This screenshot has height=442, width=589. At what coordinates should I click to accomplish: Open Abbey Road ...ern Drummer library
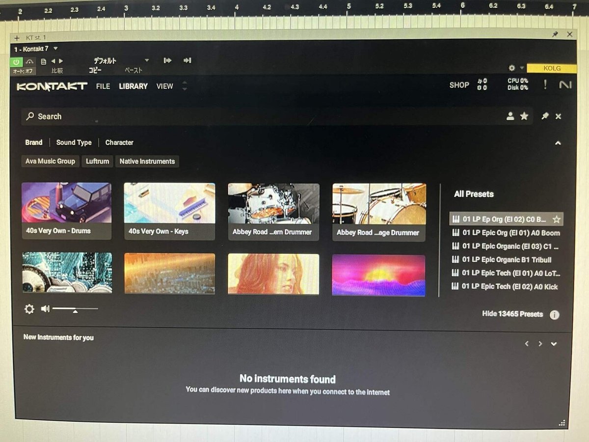click(x=273, y=212)
